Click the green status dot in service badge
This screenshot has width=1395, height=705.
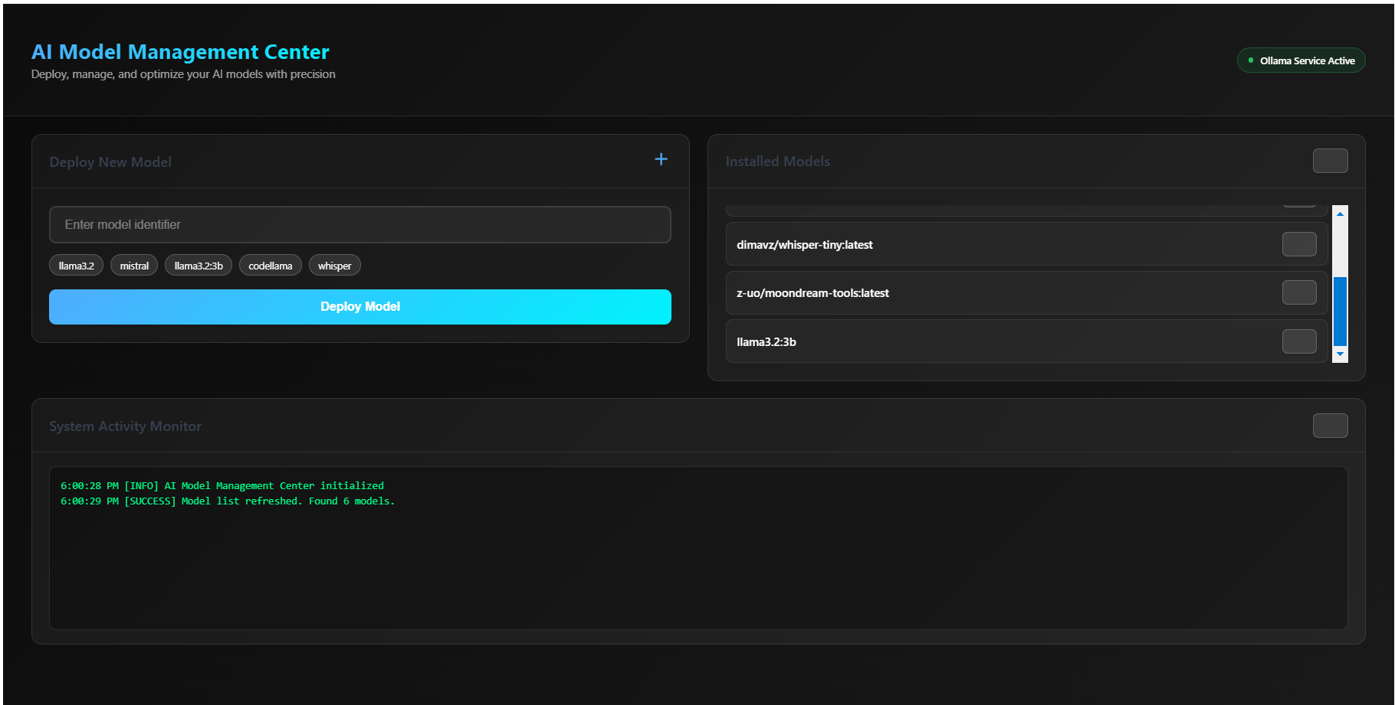point(1251,60)
